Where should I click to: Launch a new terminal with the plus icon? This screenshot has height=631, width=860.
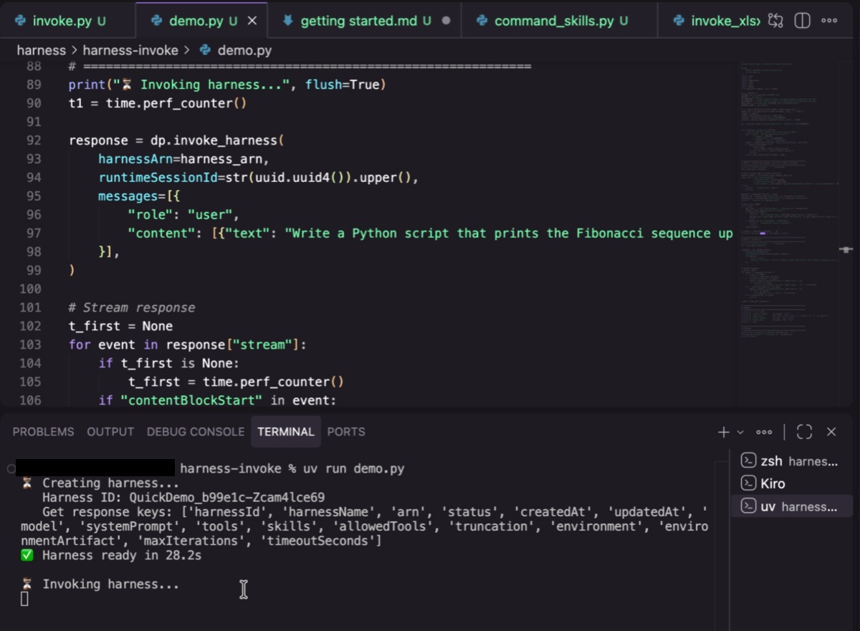(723, 431)
